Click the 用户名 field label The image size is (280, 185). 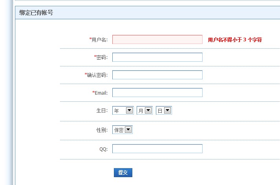click(100, 40)
